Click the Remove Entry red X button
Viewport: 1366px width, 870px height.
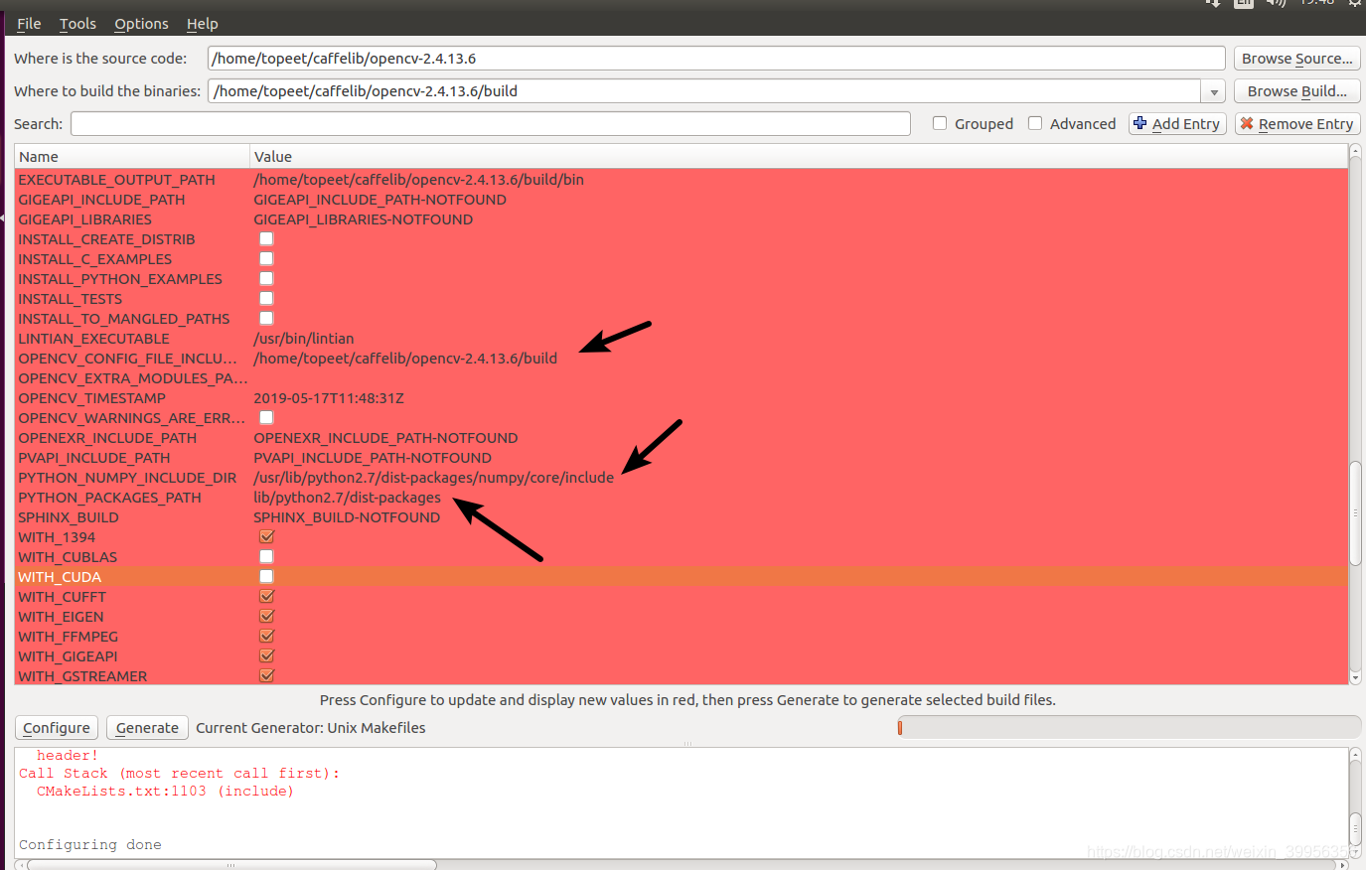pos(1297,124)
